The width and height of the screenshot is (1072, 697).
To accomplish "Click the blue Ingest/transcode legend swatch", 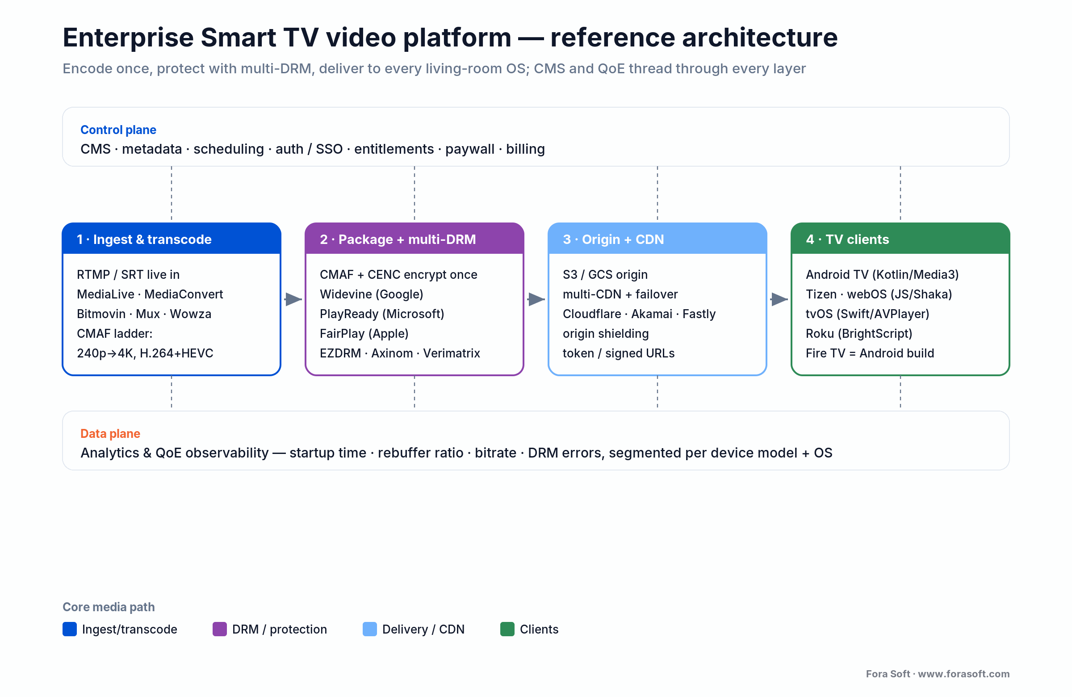I will click(70, 629).
